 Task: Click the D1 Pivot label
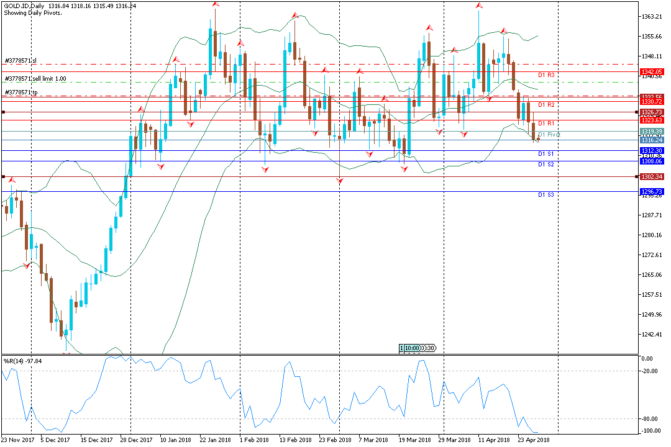point(549,134)
